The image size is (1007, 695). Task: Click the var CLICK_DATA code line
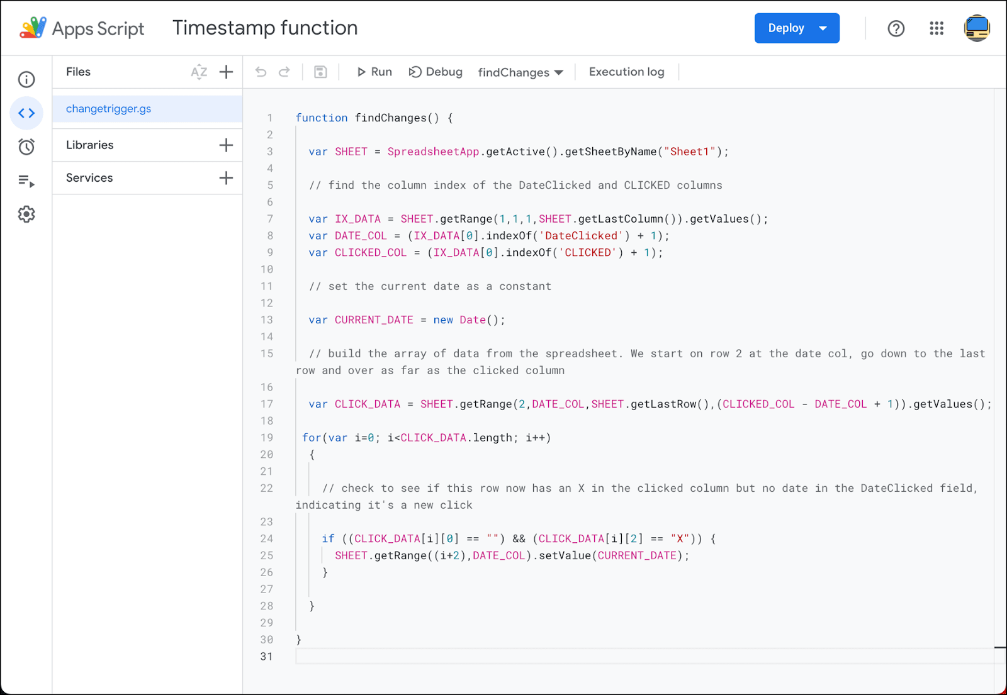[x=650, y=404]
